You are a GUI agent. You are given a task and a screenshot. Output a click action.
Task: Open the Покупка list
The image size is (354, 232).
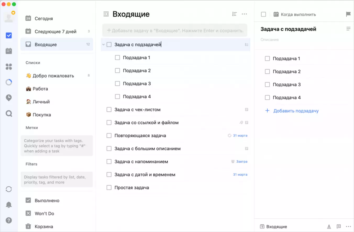(x=57, y=115)
